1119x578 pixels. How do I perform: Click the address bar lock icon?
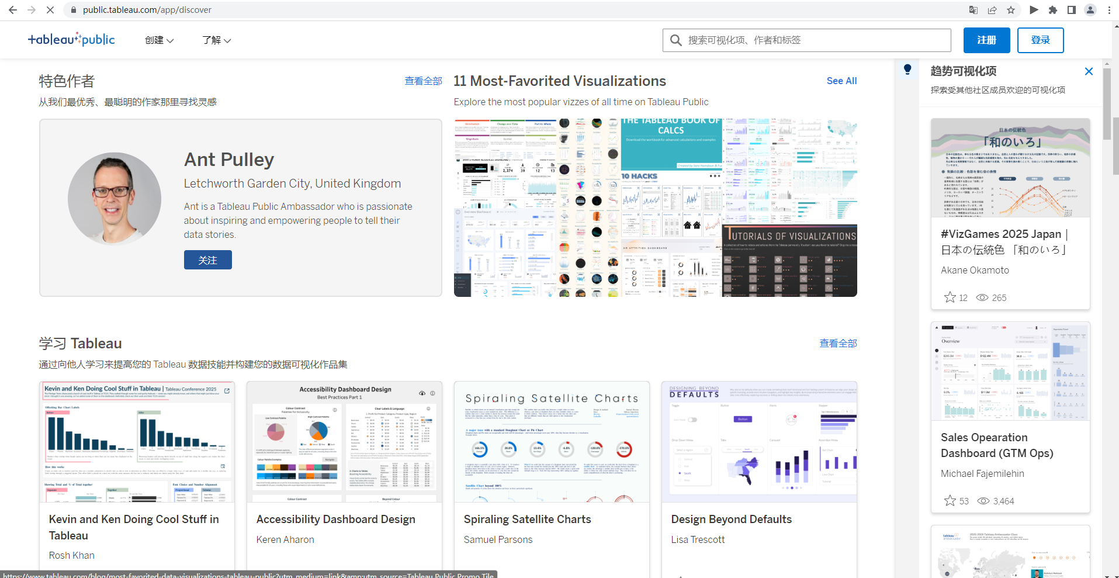[74, 10]
